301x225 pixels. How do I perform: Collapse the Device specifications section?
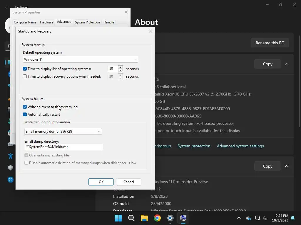point(287,64)
